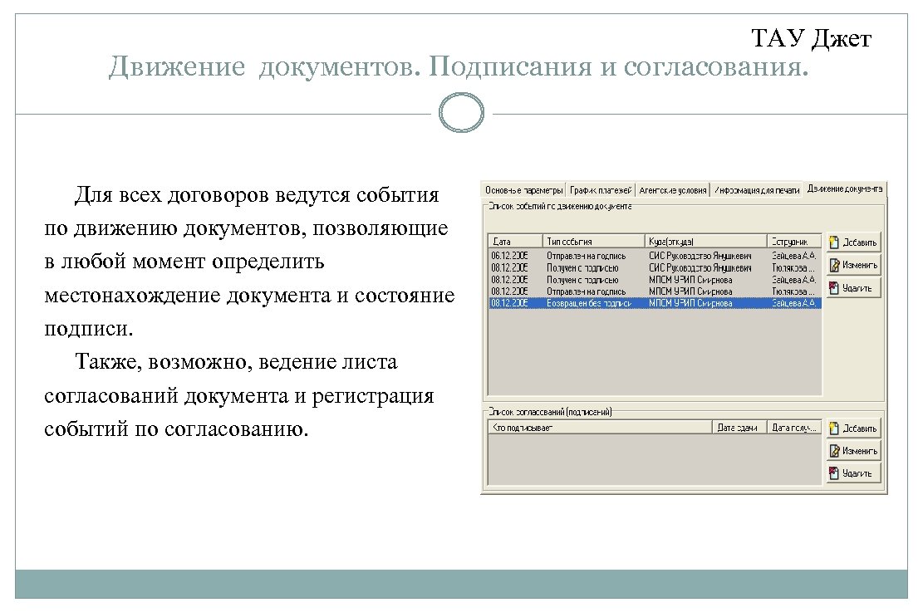Click Удалить button for the approvals list

[x=853, y=473]
